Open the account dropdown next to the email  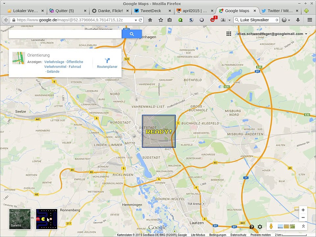[x=306, y=34]
